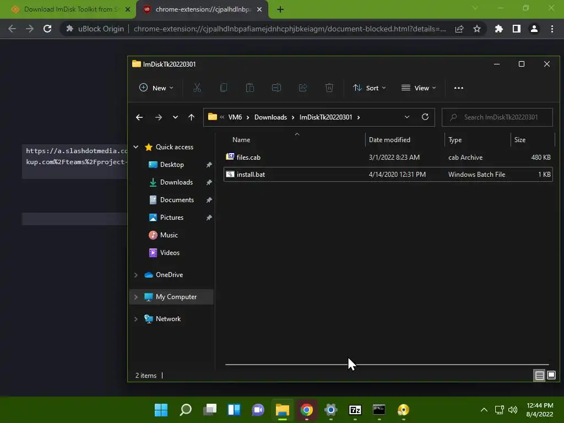Open the See more ellipsis menu
This screenshot has width=564, height=423.
point(459,88)
